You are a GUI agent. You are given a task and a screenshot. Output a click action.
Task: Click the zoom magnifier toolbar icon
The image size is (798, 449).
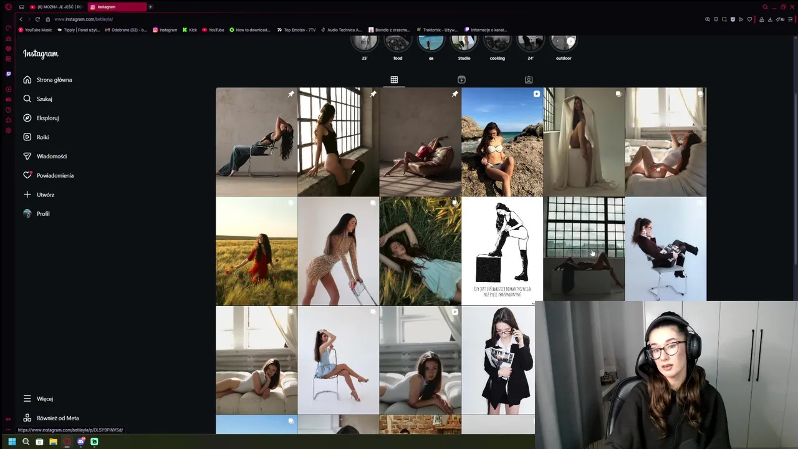click(708, 19)
